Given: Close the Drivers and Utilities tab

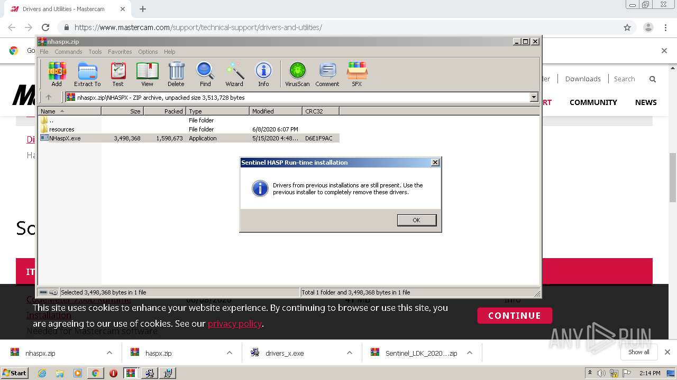Looking at the screenshot, I should (x=123, y=9).
